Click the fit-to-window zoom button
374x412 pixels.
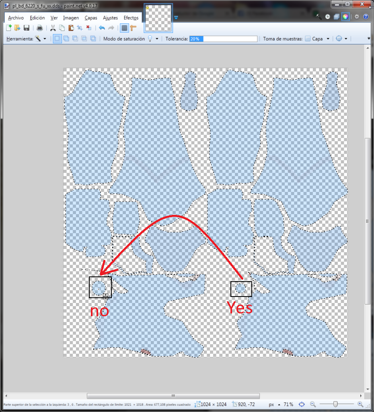[302, 404]
